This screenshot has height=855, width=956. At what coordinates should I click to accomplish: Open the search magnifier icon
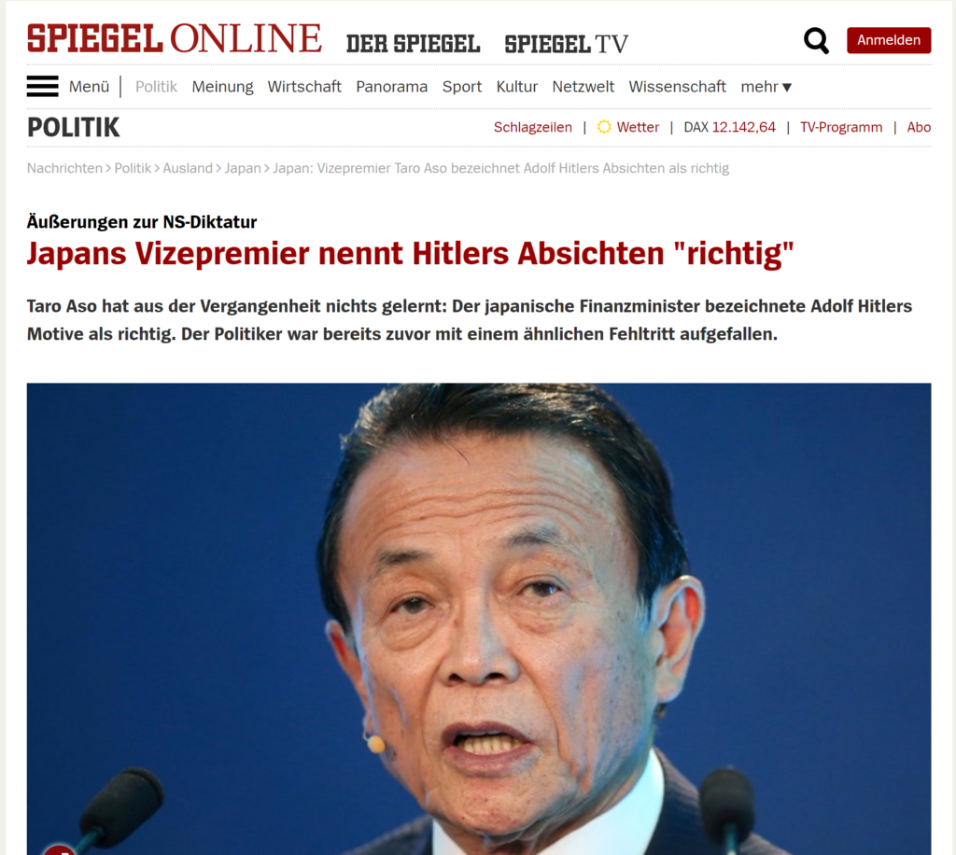[x=816, y=41]
